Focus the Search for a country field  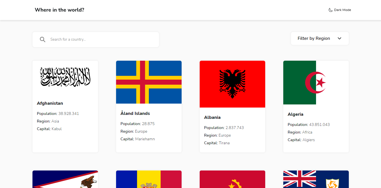tap(96, 40)
